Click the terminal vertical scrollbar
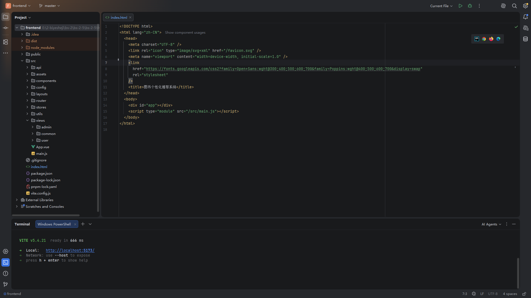The image size is (531, 298). pyautogui.click(x=518, y=273)
